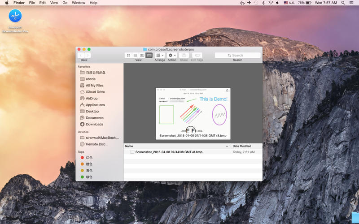Switch to list view in Finder
The height and width of the screenshot is (224, 359).
click(x=135, y=55)
